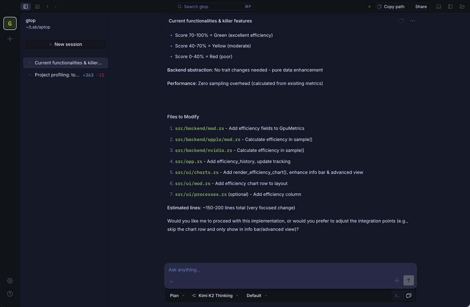Screen dimensions: 470x307
Task: Click the session title header text
Action: 210,21
